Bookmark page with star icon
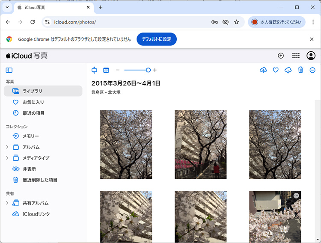 tap(236, 22)
